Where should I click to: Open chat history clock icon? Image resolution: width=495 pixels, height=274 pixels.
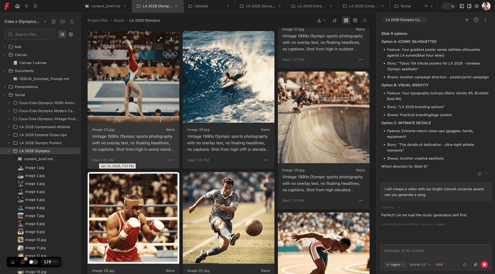click(476, 20)
